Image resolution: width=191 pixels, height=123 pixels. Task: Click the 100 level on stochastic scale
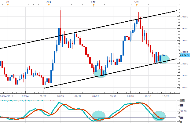(x=182, y=100)
